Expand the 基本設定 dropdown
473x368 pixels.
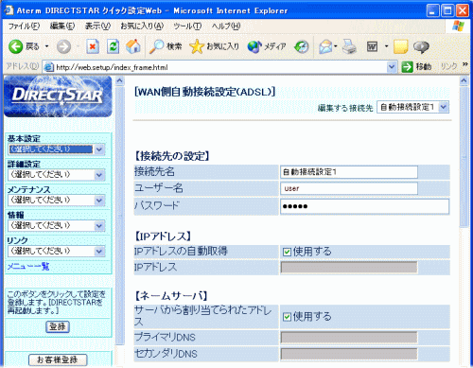[x=57, y=149]
